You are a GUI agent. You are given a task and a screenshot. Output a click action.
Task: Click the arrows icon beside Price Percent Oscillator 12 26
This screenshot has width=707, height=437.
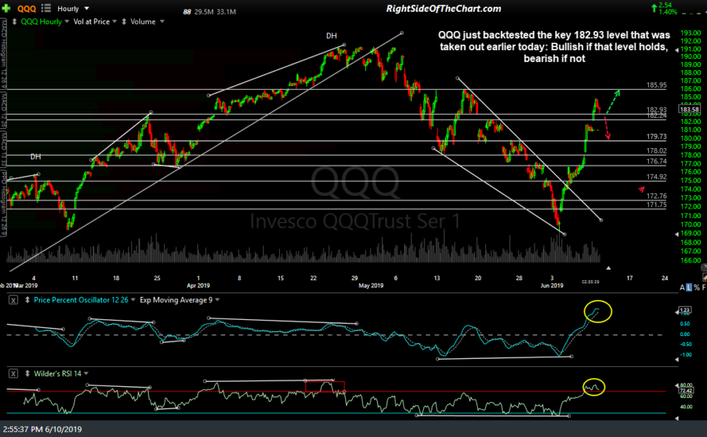[x=27, y=301]
